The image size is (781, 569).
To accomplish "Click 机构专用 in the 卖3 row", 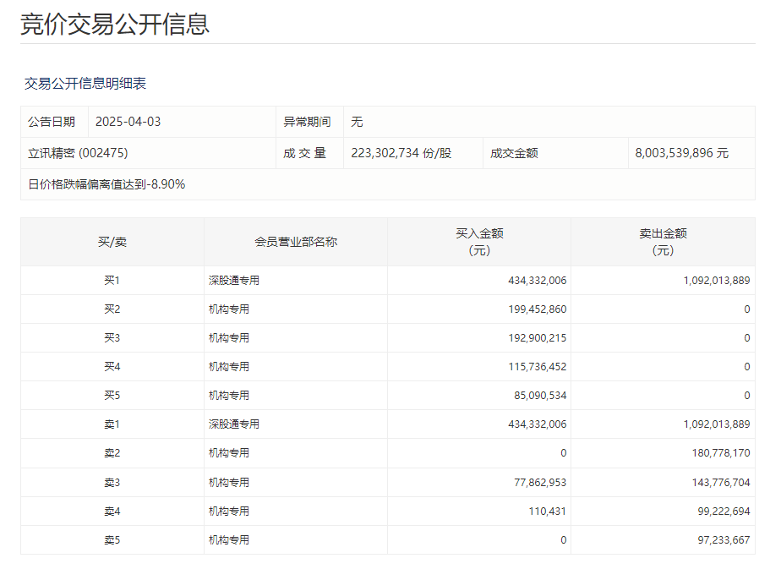I will click(x=229, y=482).
